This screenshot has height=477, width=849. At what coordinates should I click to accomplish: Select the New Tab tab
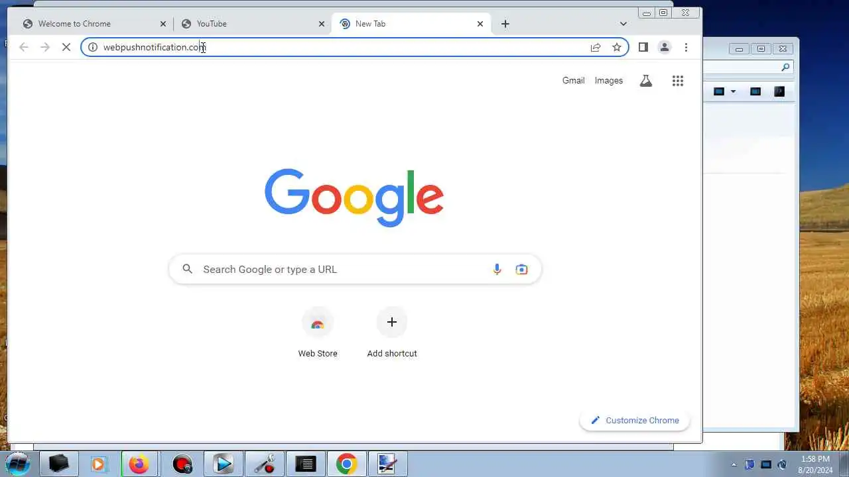point(411,24)
